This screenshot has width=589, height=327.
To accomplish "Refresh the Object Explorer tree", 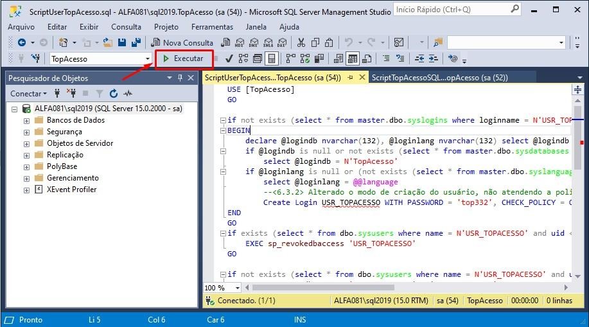I will click(114, 93).
